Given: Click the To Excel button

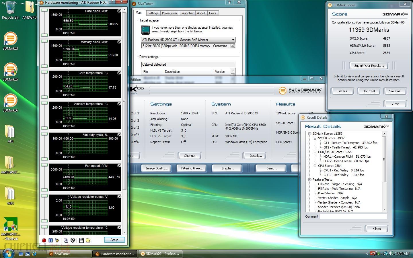Looking at the screenshot, I should (369, 91).
